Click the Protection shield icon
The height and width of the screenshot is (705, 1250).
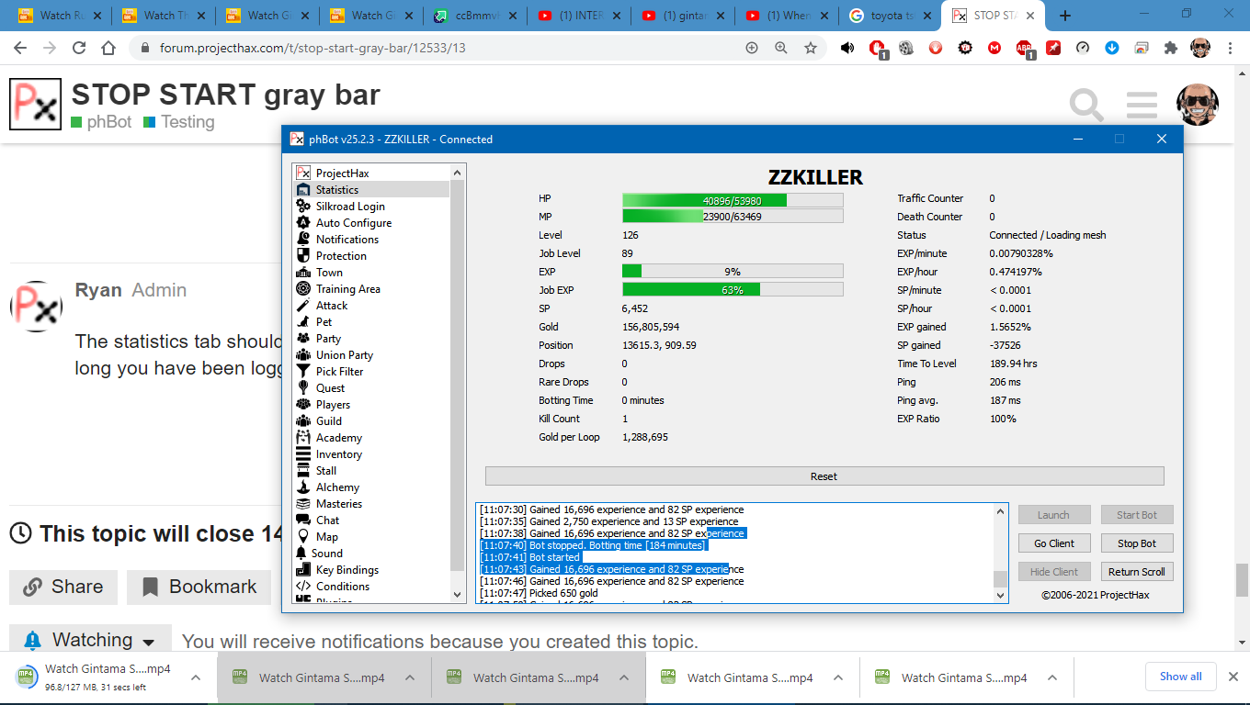tap(302, 256)
